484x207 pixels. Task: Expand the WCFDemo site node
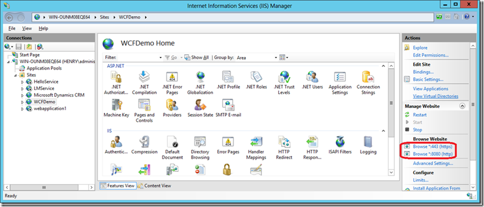(x=22, y=102)
